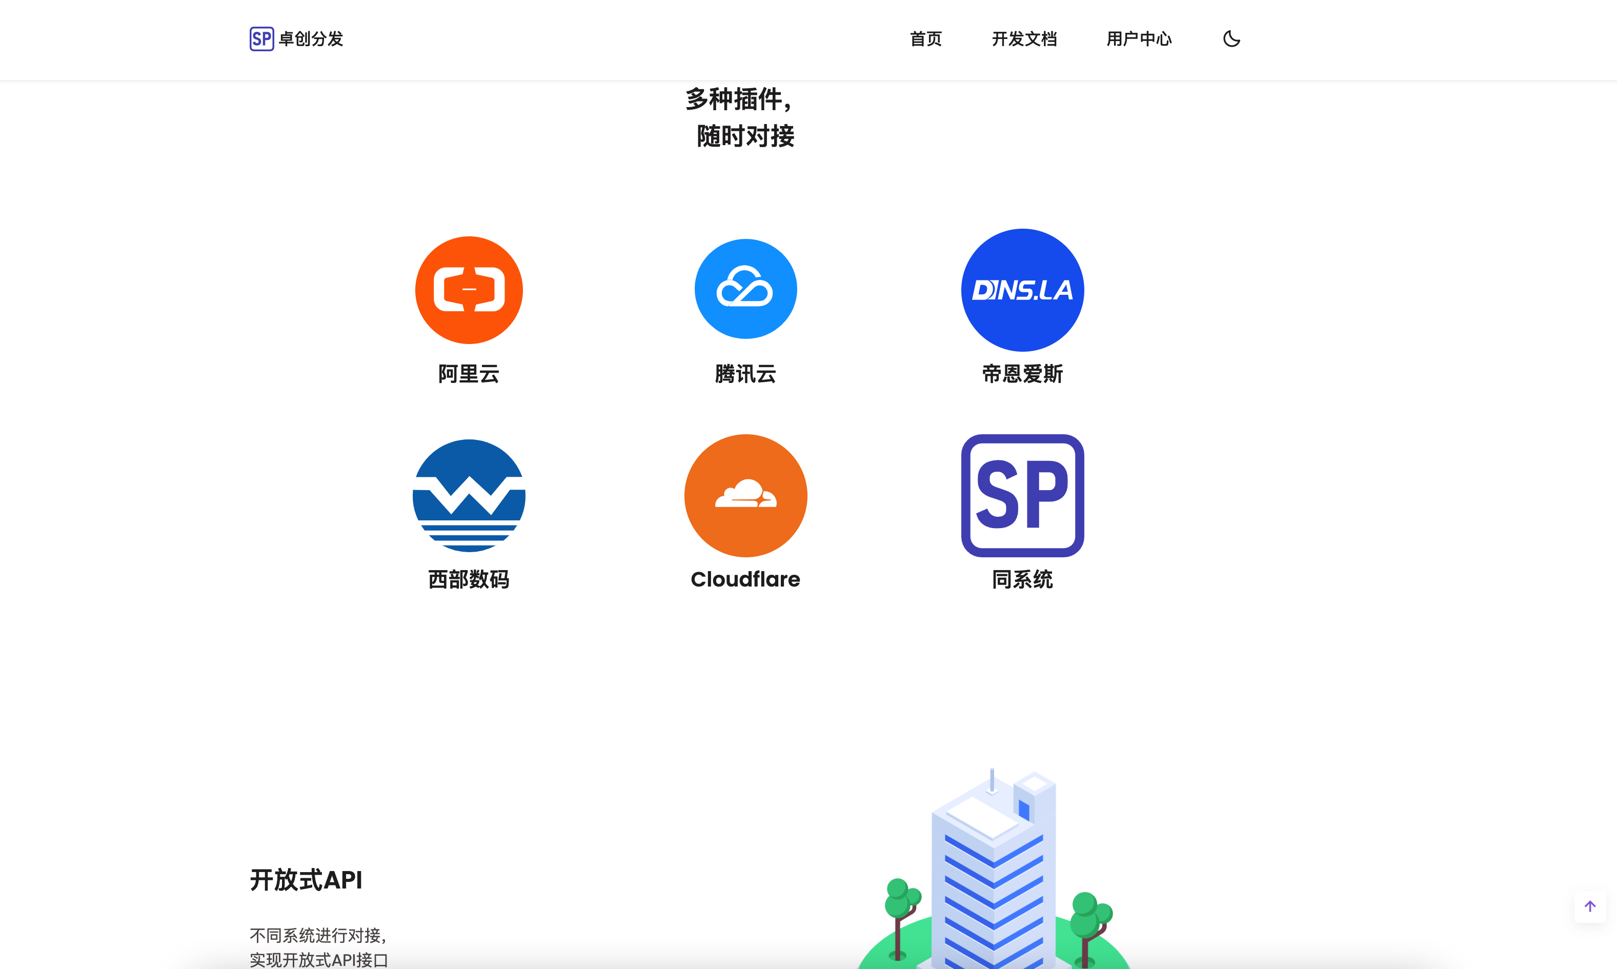The width and height of the screenshot is (1617, 969).
Task: Click the scroll-to-top arrow button
Action: (1590, 906)
